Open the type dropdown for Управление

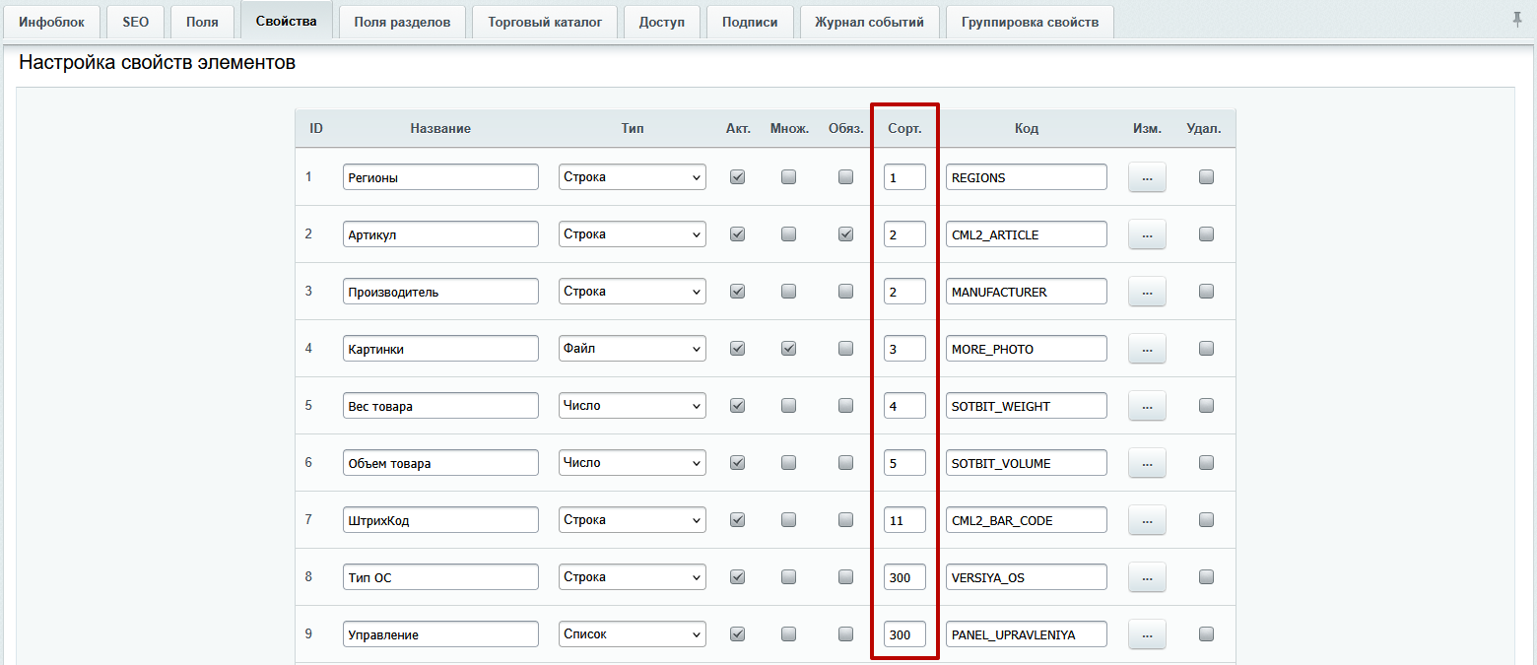[x=632, y=633]
